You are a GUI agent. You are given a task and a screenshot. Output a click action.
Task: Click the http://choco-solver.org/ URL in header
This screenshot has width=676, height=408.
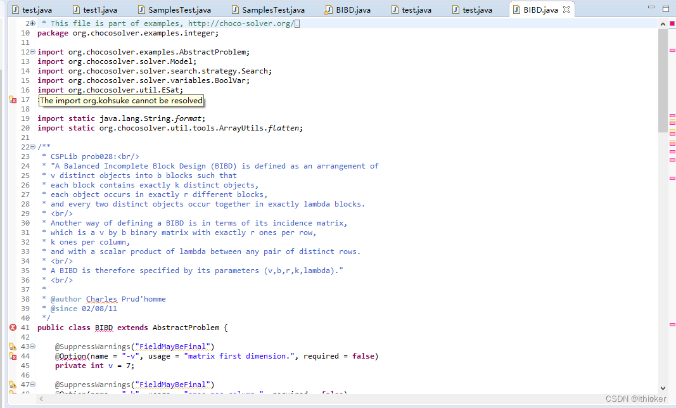[x=241, y=23]
